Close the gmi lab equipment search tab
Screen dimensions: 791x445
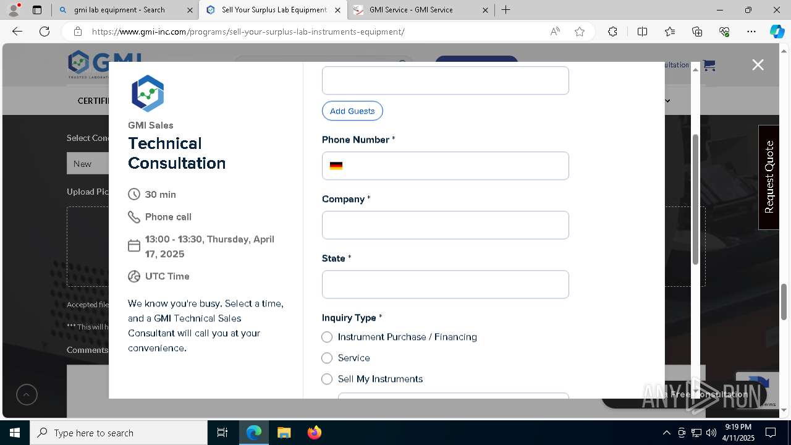pos(189,10)
